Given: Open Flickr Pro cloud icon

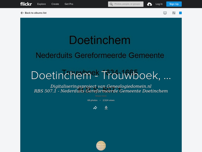Looking at the screenshot, I should pos(150,4).
